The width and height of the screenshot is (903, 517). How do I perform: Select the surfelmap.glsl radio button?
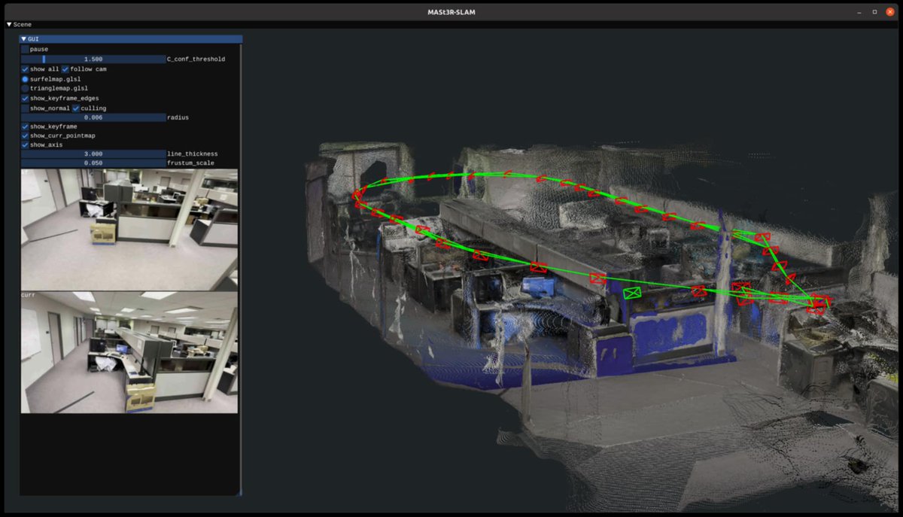(25, 78)
